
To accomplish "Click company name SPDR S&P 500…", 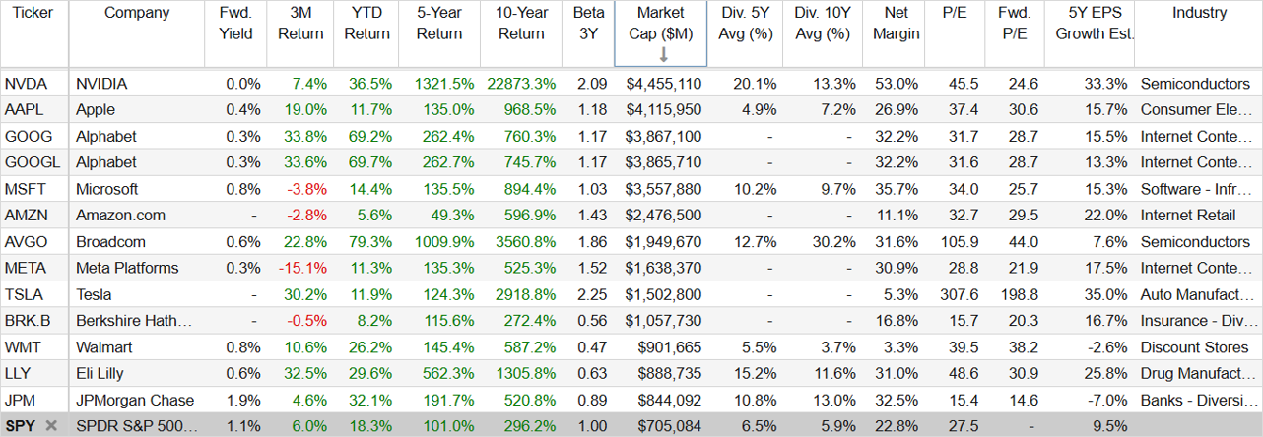I will 137,426.
